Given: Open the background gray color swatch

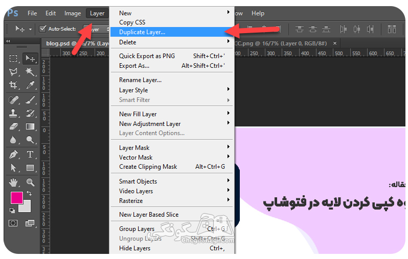Looking at the screenshot, I should pos(27,208).
